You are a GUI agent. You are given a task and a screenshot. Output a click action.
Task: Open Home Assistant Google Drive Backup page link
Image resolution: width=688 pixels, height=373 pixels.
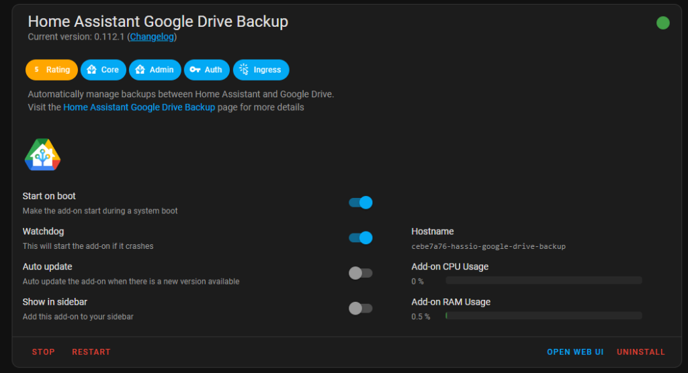point(139,107)
